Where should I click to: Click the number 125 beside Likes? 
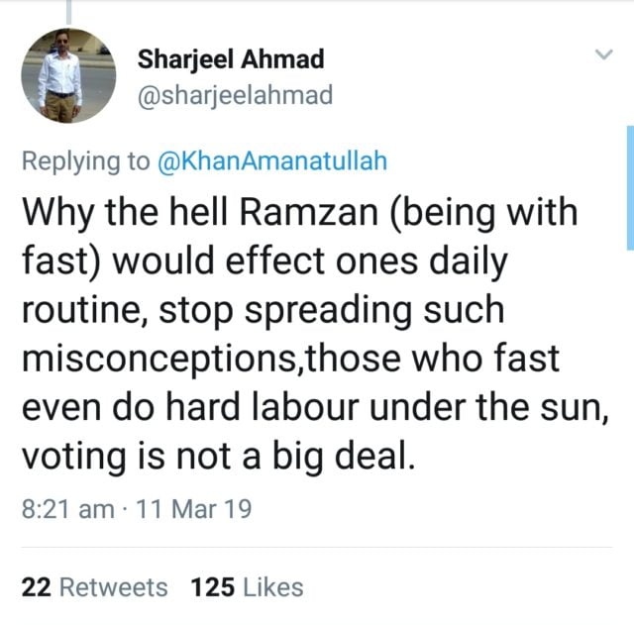[x=212, y=587]
